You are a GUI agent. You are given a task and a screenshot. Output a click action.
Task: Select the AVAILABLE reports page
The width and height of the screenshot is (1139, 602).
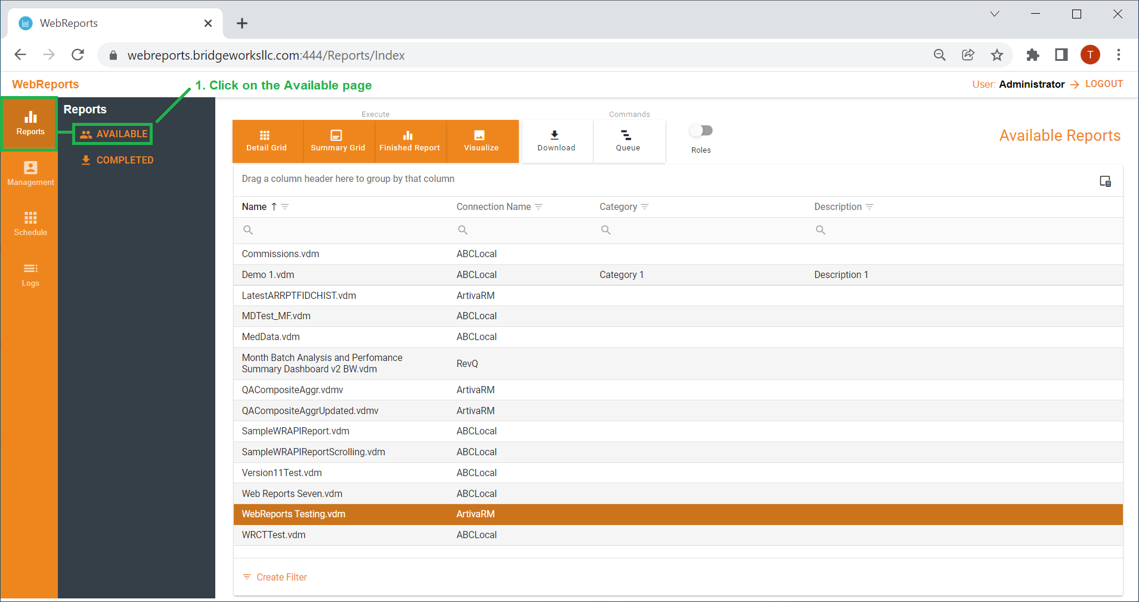click(x=113, y=134)
